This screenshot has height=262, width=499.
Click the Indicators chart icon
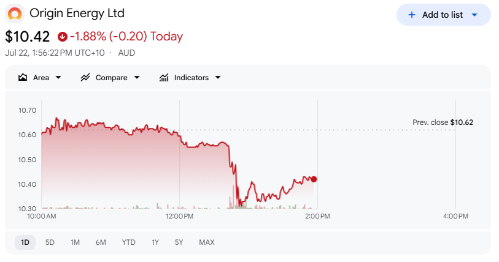click(164, 78)
